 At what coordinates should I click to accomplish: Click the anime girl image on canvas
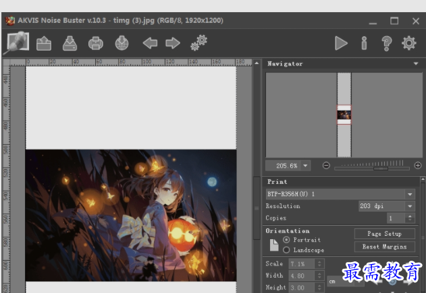131,216
